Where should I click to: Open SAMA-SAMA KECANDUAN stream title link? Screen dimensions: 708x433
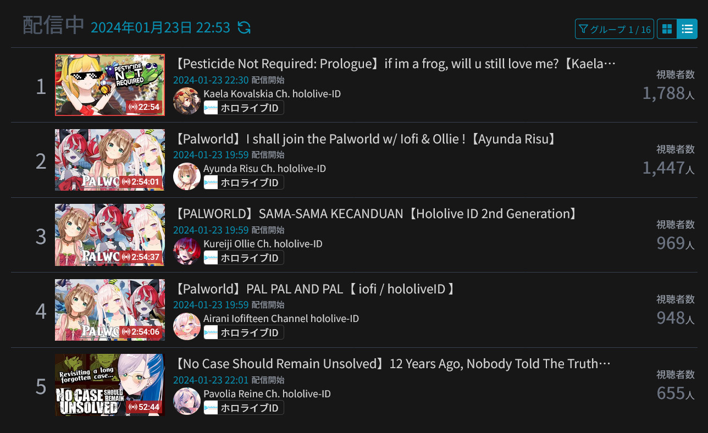coord(377,214)
